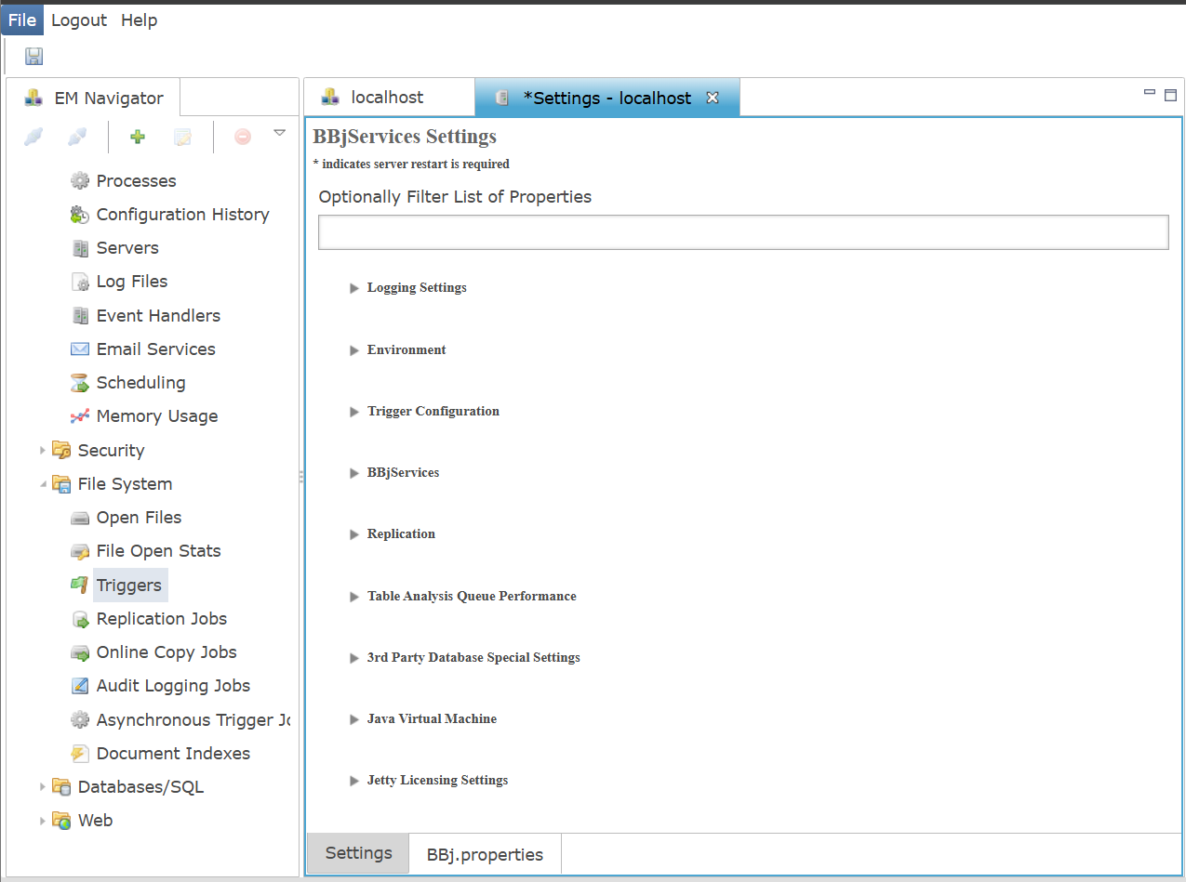Open the Replication Jobs icon
1186x882 pixels.
[80, 619]
